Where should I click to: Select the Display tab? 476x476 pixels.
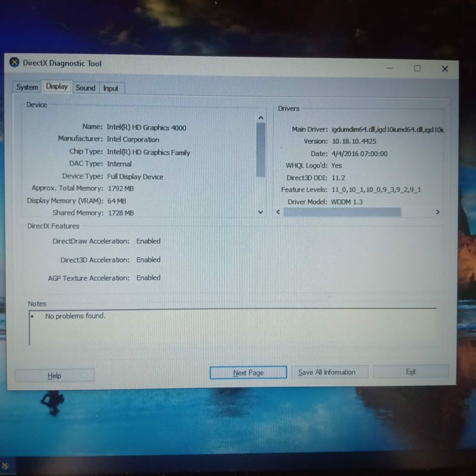tap(57, 87)
